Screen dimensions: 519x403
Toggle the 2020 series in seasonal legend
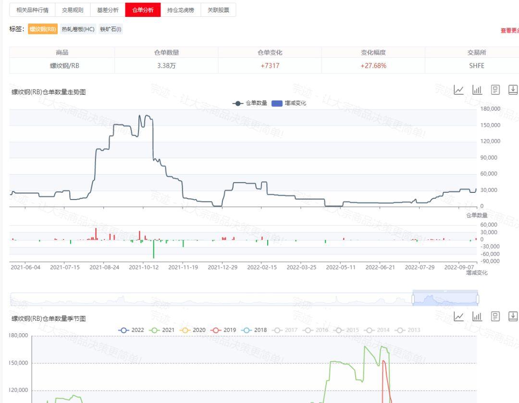coord(193,330)
